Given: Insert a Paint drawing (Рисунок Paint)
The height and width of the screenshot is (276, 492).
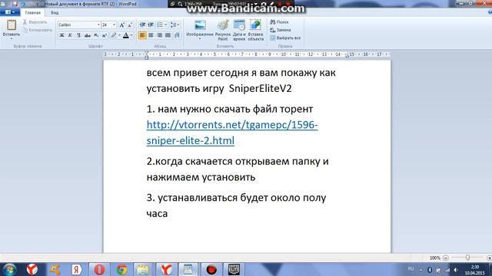Looking at the screenshot, I should (223, 30).
